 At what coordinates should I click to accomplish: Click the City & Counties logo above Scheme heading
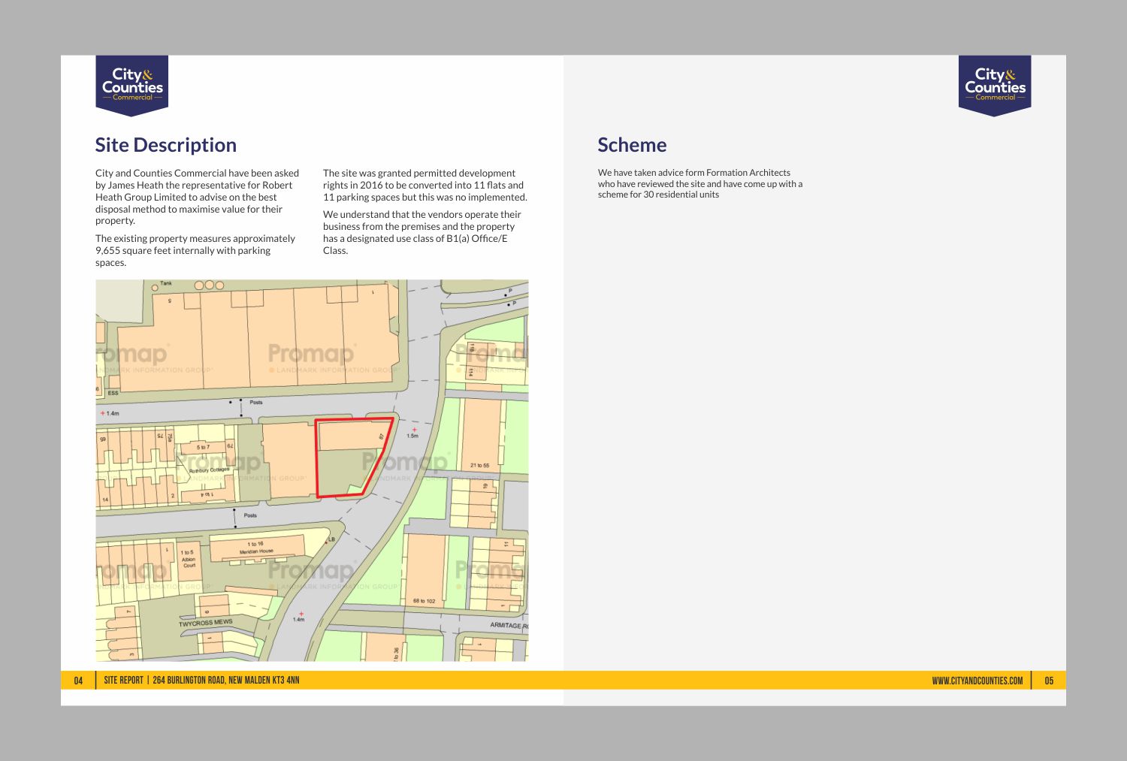coord(995,86)
